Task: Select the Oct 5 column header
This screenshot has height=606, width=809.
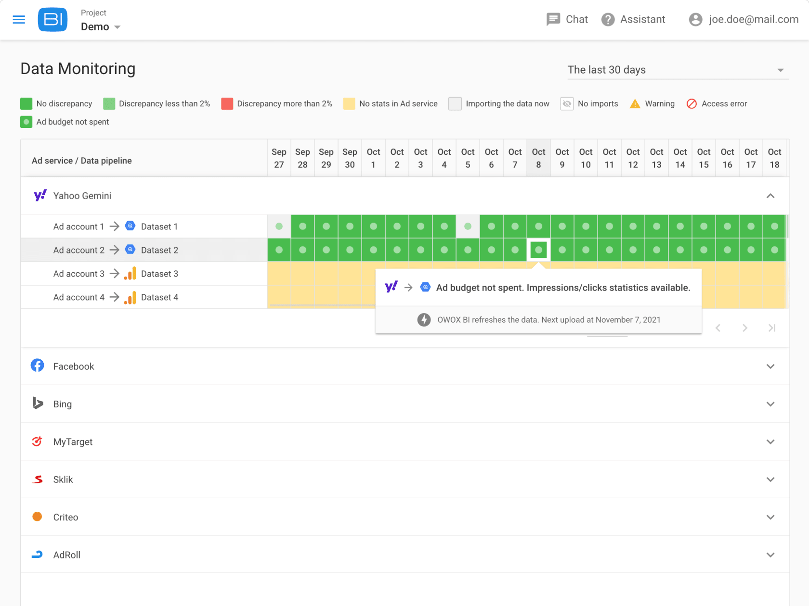Action: pyautogui.click(x=468, y=158)
